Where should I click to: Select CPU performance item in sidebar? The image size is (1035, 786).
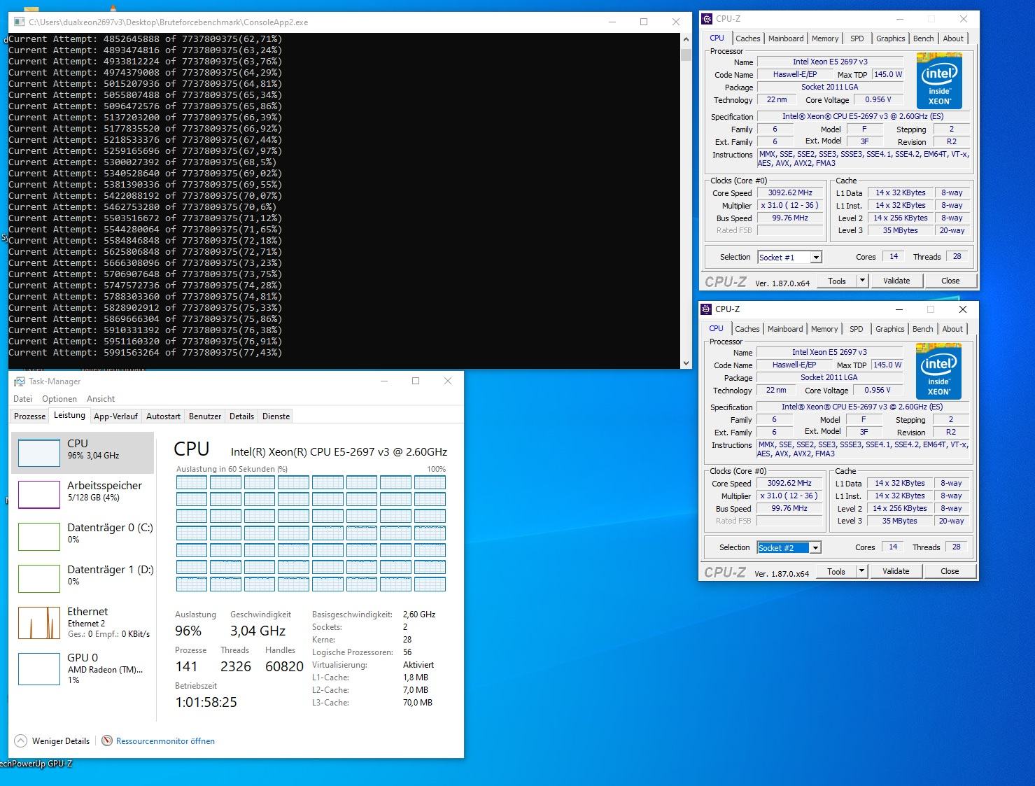click(x=83, y=452)
